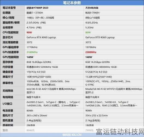Click the 100%DCI-P3 G-SYNC feature cell
This screenshot has height=137, width=144.
[108, 83]
